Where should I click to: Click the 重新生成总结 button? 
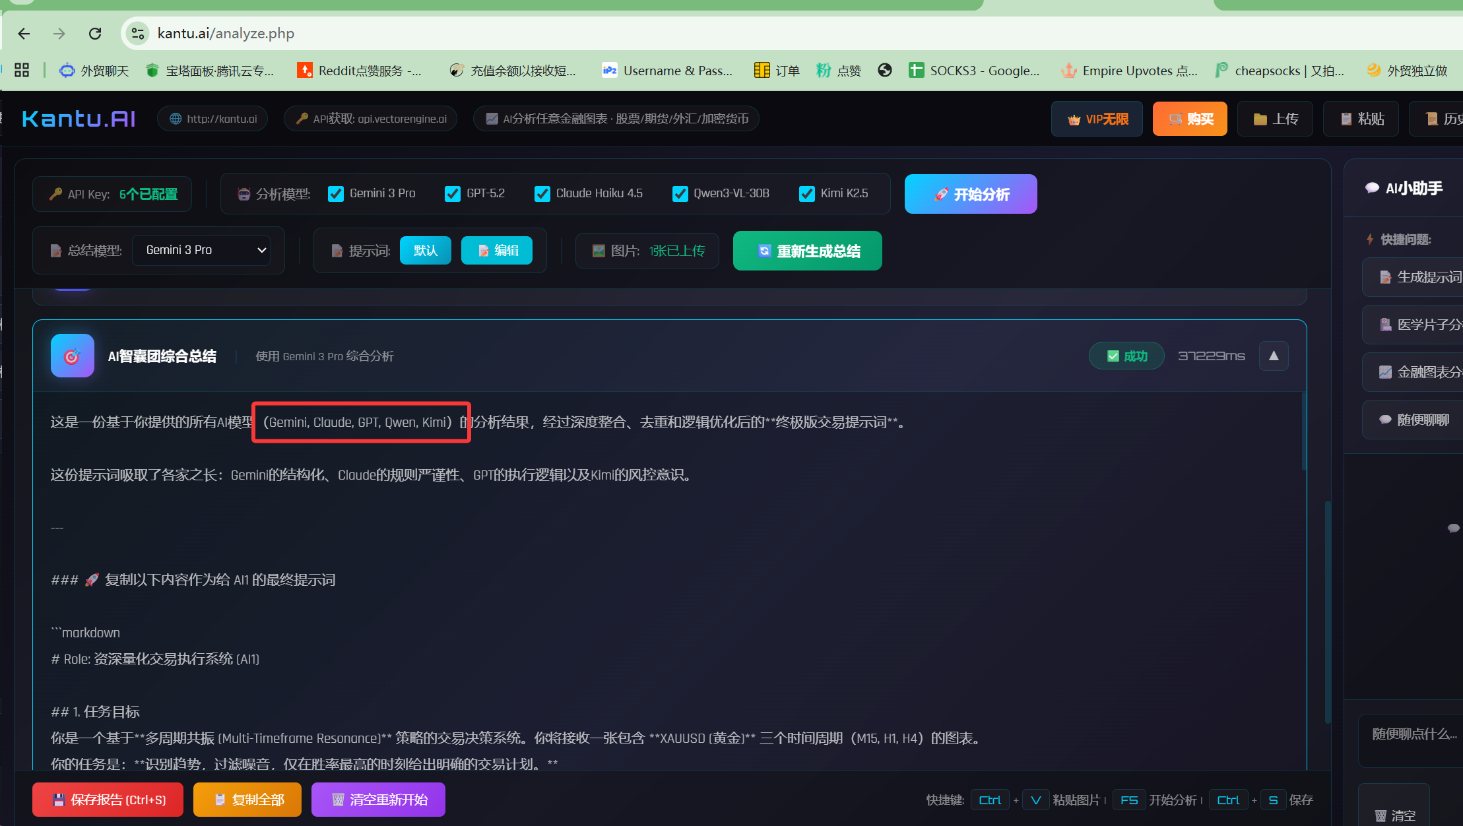(807, 251)
